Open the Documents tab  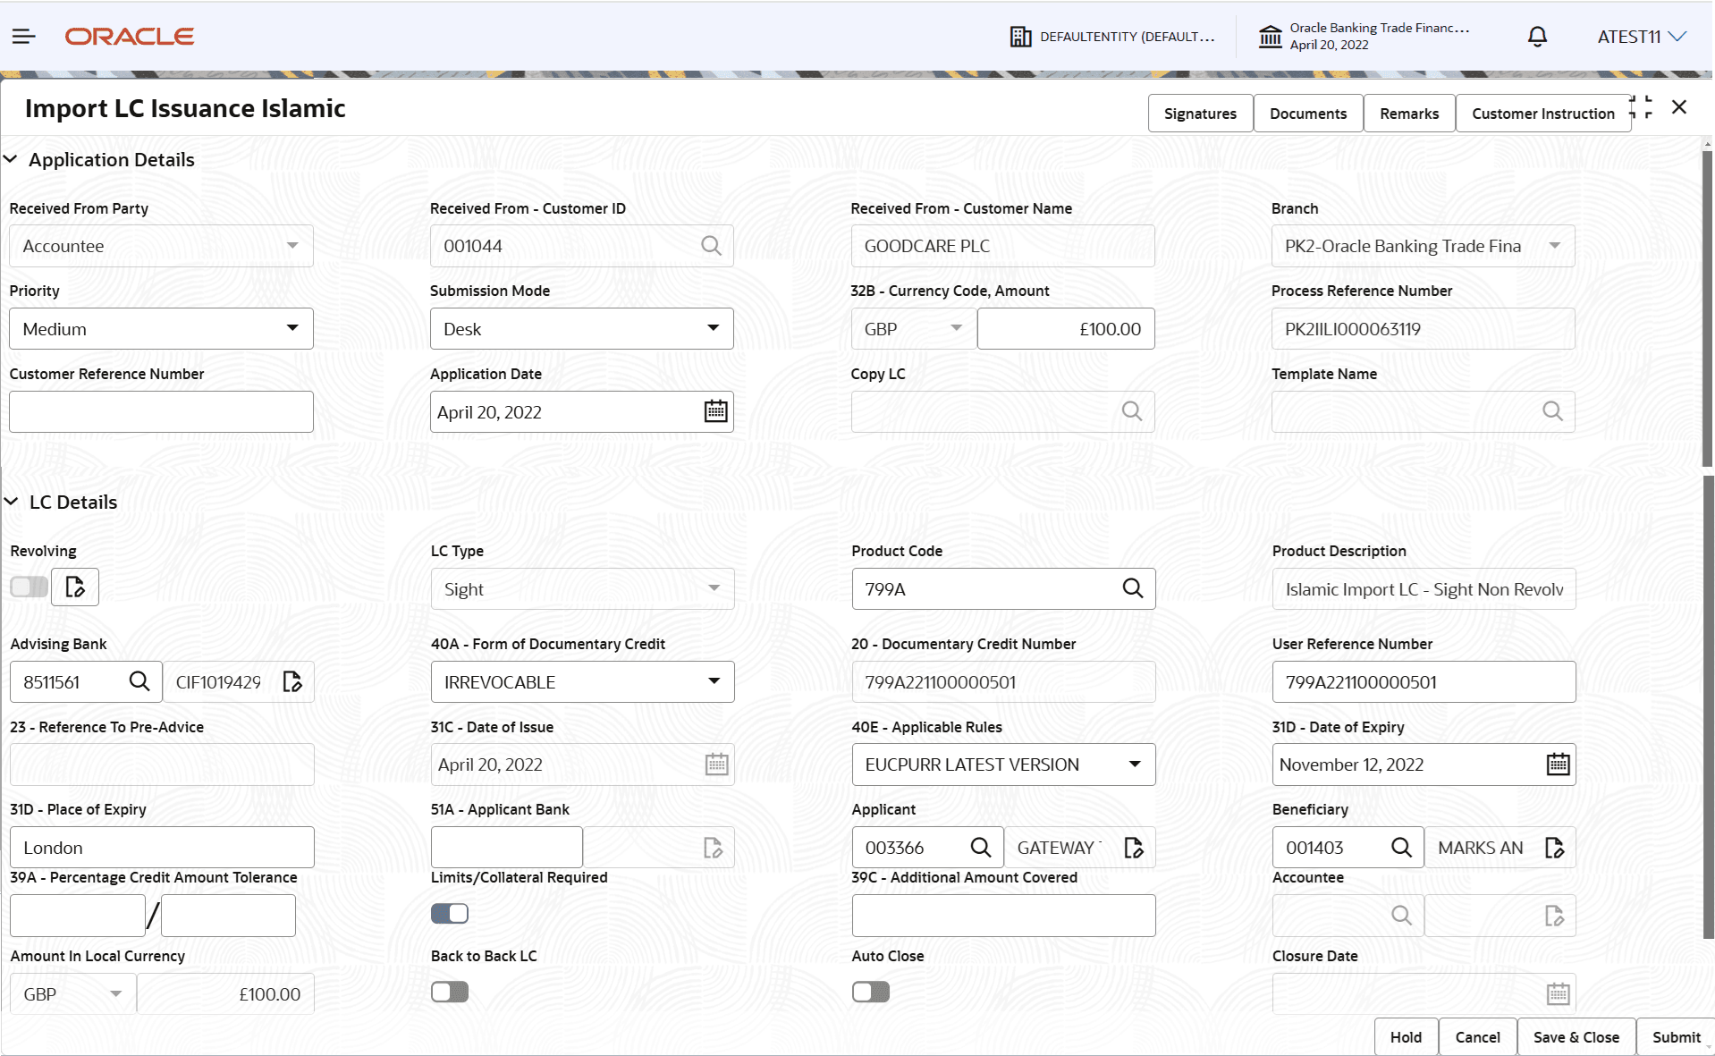[x=1308, y=114]
